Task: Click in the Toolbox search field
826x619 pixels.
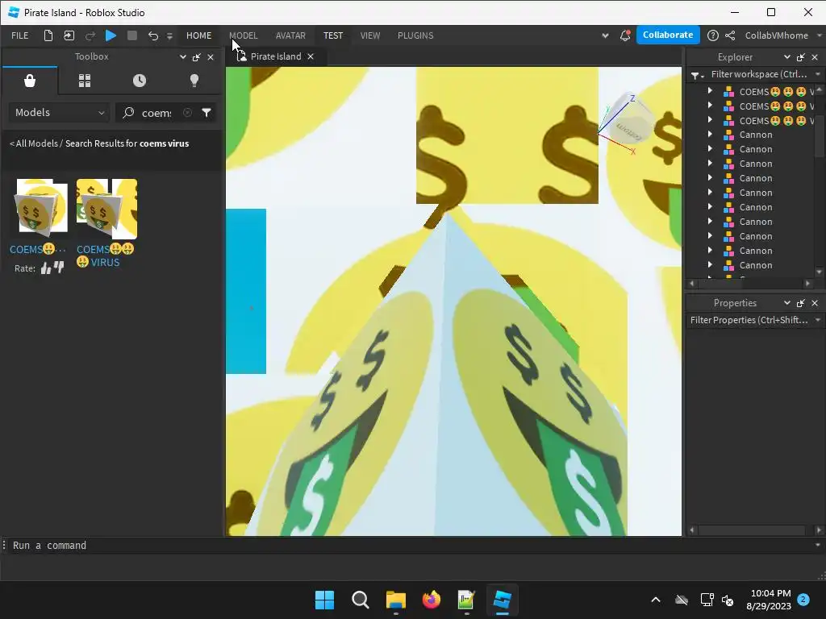Action: tap(157, 113)
